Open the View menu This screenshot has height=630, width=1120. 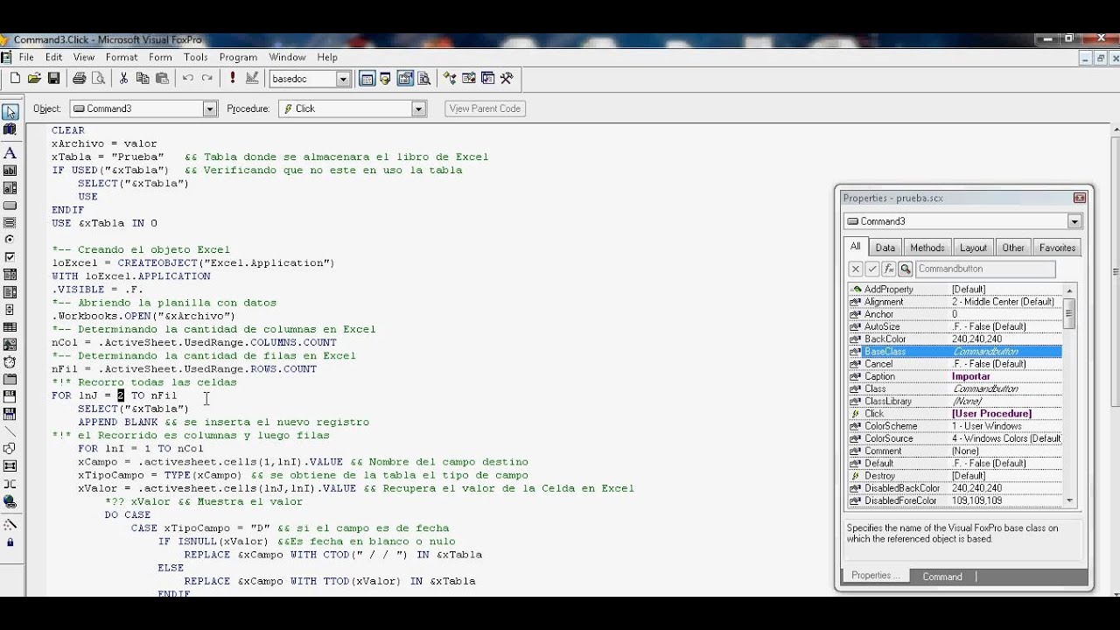click(x=84, y=57)
